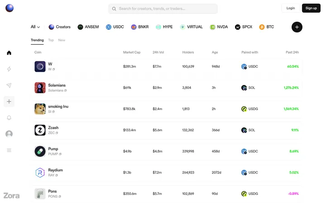Click the sidebar plus create button
This screenshot has height=203, width=326.
(x=9, y=101)
